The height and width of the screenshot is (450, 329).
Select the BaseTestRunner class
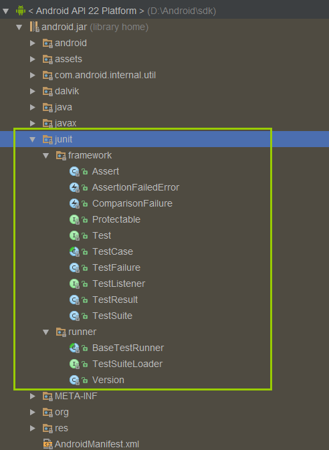click(128, 348)
